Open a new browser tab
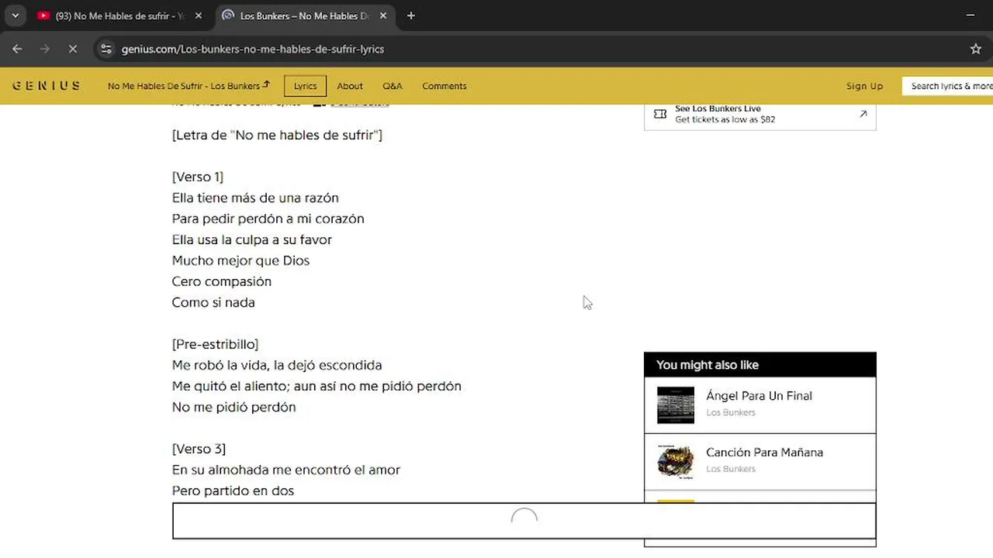 [411, 15]
